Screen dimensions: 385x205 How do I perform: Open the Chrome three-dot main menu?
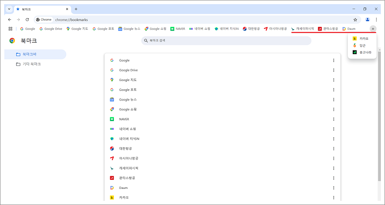click(x=376, y=19)
